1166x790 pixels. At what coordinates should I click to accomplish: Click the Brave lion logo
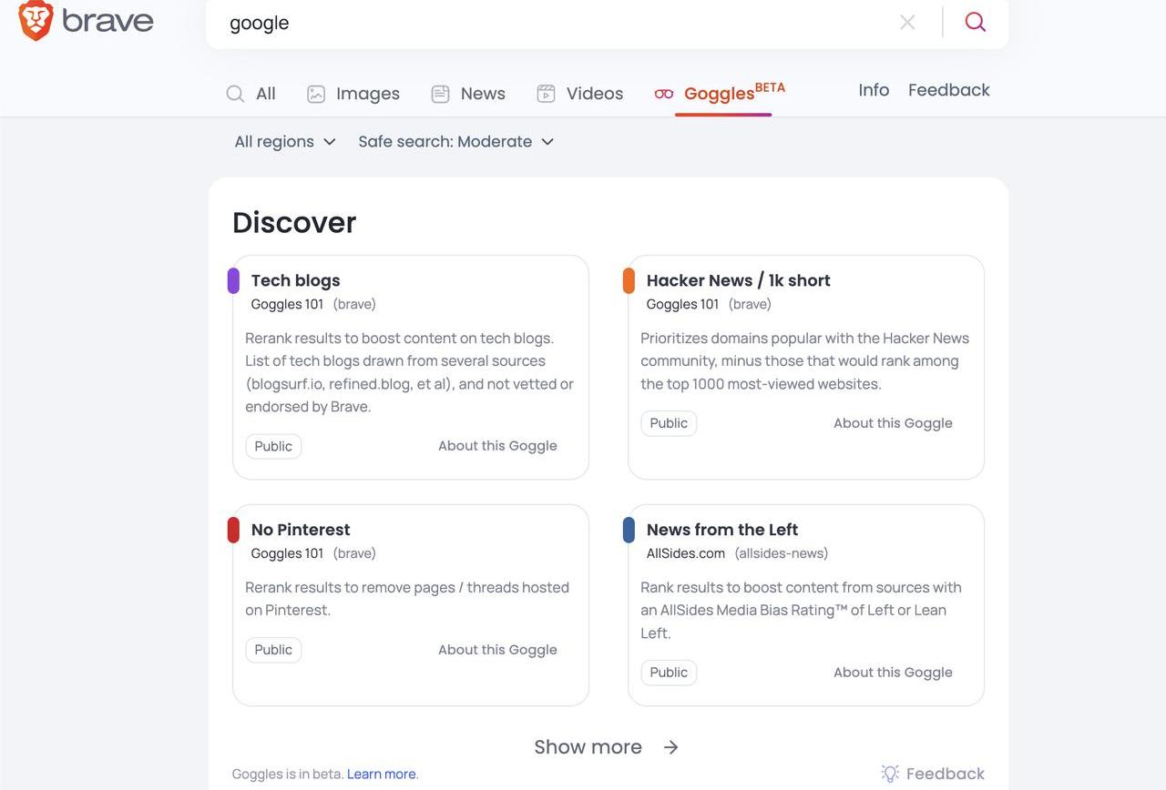36,20
